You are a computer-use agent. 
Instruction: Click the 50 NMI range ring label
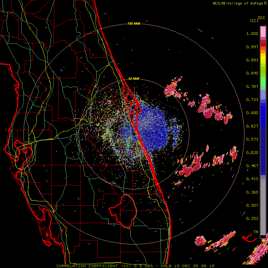pyautogui.click(x=134, y=79)
